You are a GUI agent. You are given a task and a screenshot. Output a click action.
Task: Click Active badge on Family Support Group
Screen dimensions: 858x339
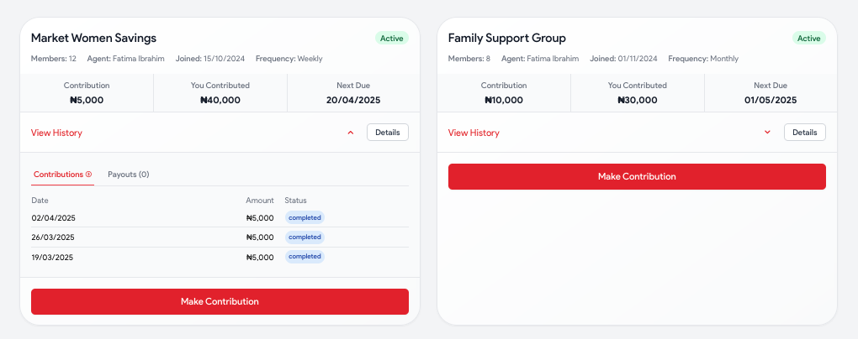(x=808, y=39)
